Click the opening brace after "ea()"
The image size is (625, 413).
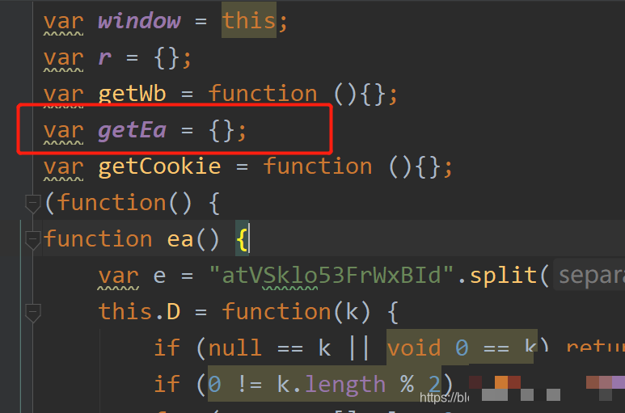(243, 239)
